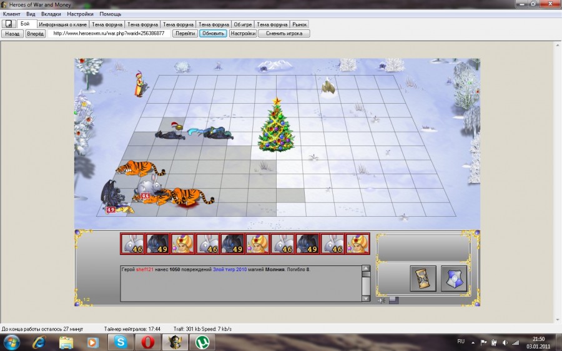Open the Клиент menu
The width and height of the screenshot is (562, 351).
coord(11,14)
